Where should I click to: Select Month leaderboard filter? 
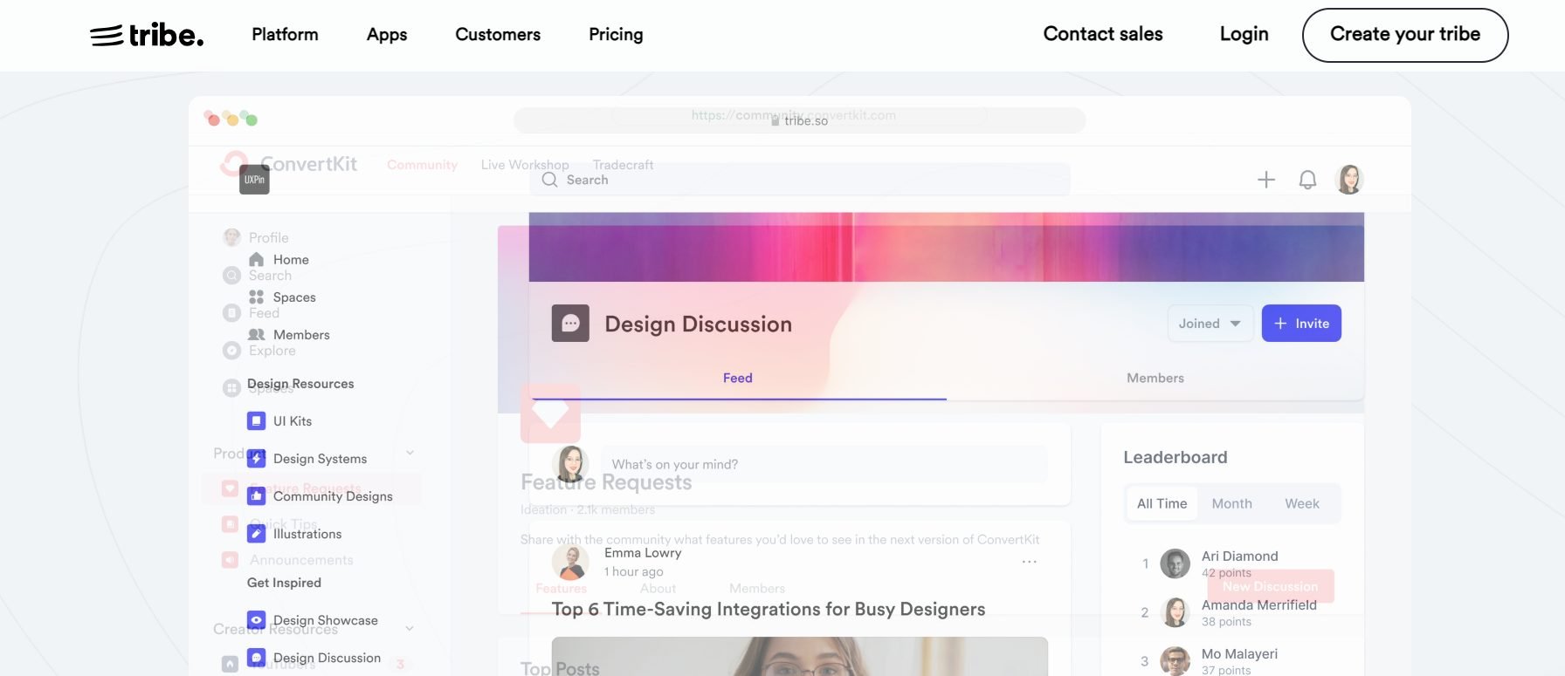click(x=1232, y=504)
